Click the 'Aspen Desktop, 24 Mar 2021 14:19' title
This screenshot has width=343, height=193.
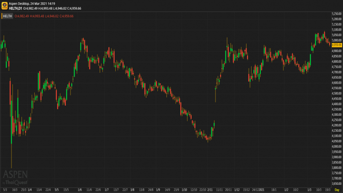32,4
